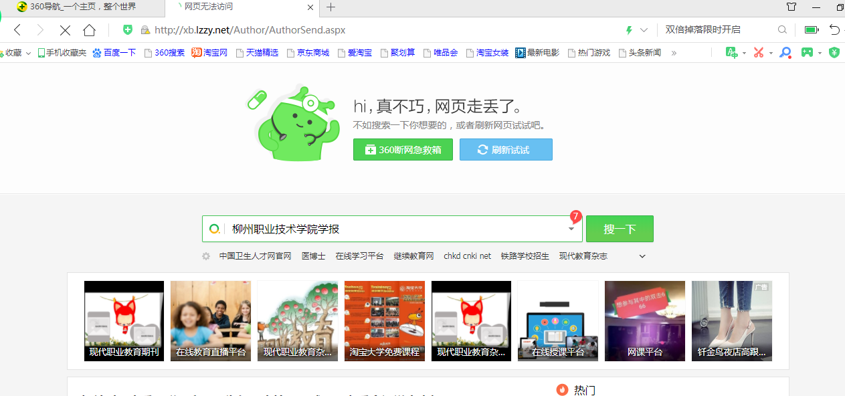Go back using the back arrow
This screenshot has width=845, height=396.
click(17, 30)
